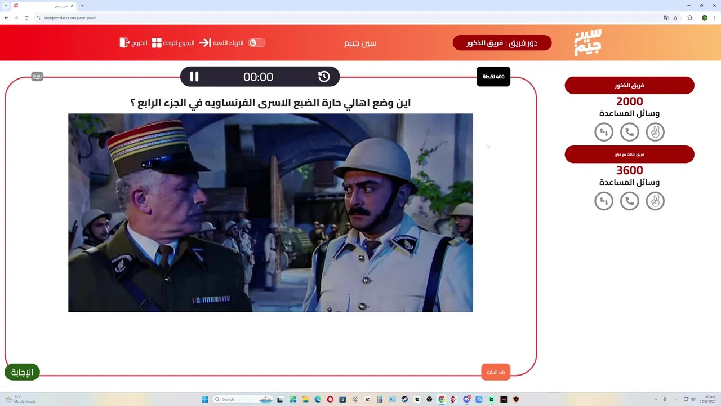The image size is (721, 406).
Task: Open a new browser tab
Action: (82, 6)
